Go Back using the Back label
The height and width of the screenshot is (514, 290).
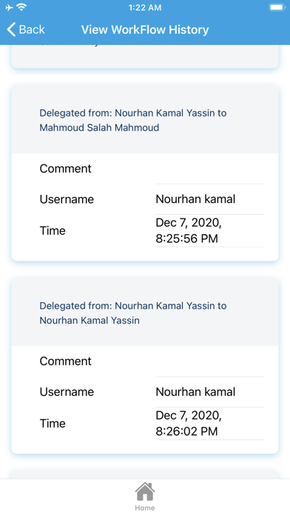pos(32,30)
